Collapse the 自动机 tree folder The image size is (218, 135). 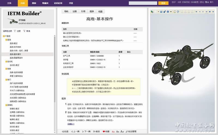(x=6, y=62)
